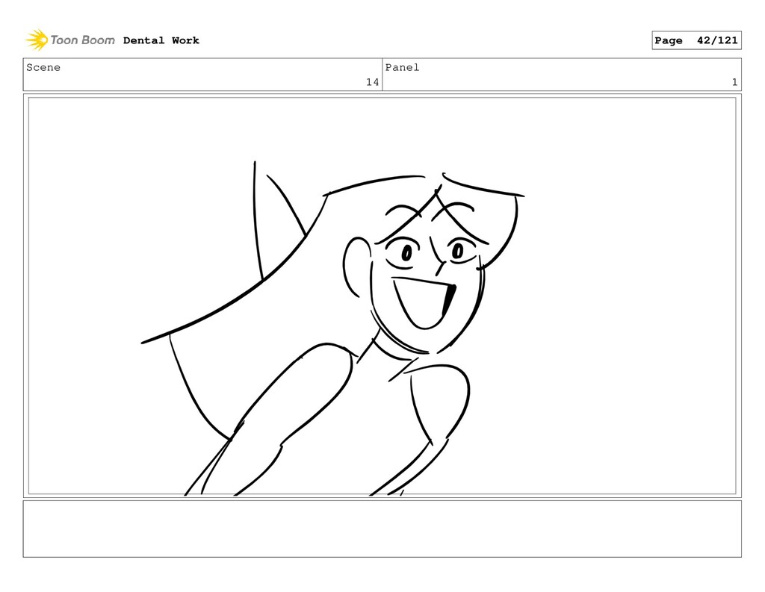Select panel number '1'
The width and height of the screenshot is (765, 592).
coord(734,82)
